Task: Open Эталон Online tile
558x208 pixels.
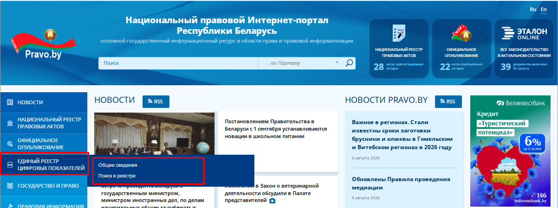Action: (524, 48)
